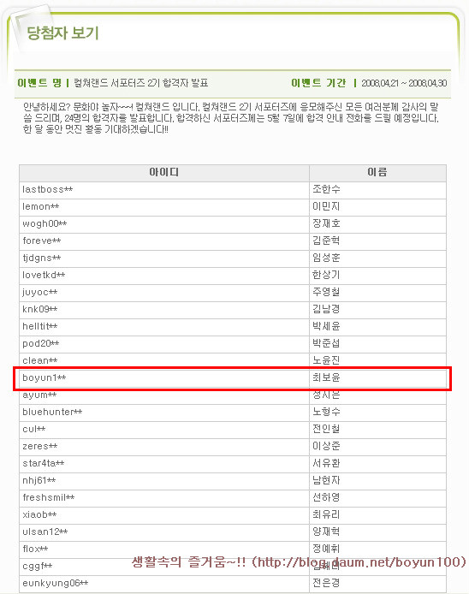This screenshot has height=594, width=469.
Task: Click the name 조한수
Action: pyautogui.click(x=326, y=189)
